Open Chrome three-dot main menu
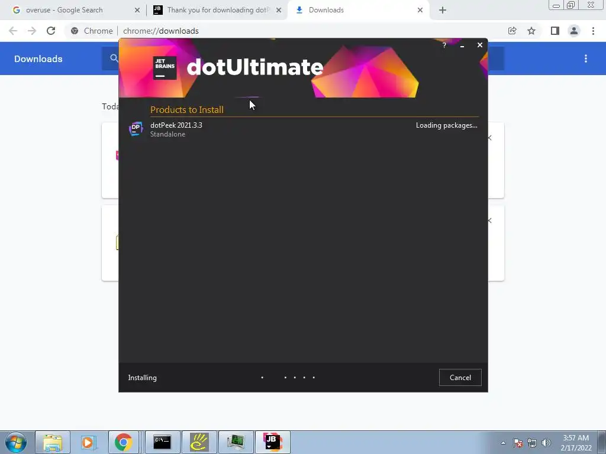This screenshot has height=454, width=606. (593, 31)
